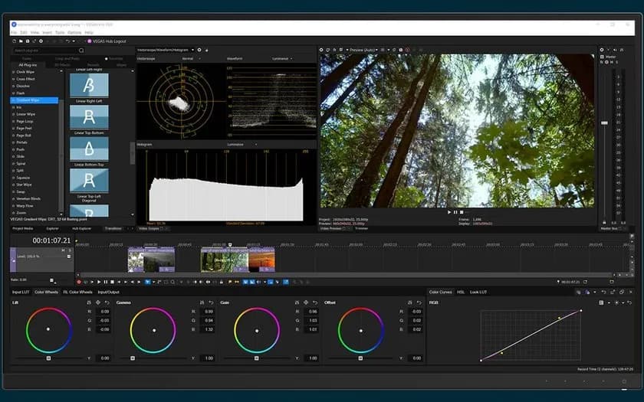The height and width of the screenshot is (402, 644).
Task: Click the Lift color wheel center point
Action: pyautogui.click(x=48, y=329)
